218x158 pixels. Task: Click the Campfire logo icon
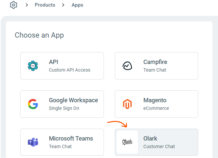pyautogui.click(x=127, y=66)
